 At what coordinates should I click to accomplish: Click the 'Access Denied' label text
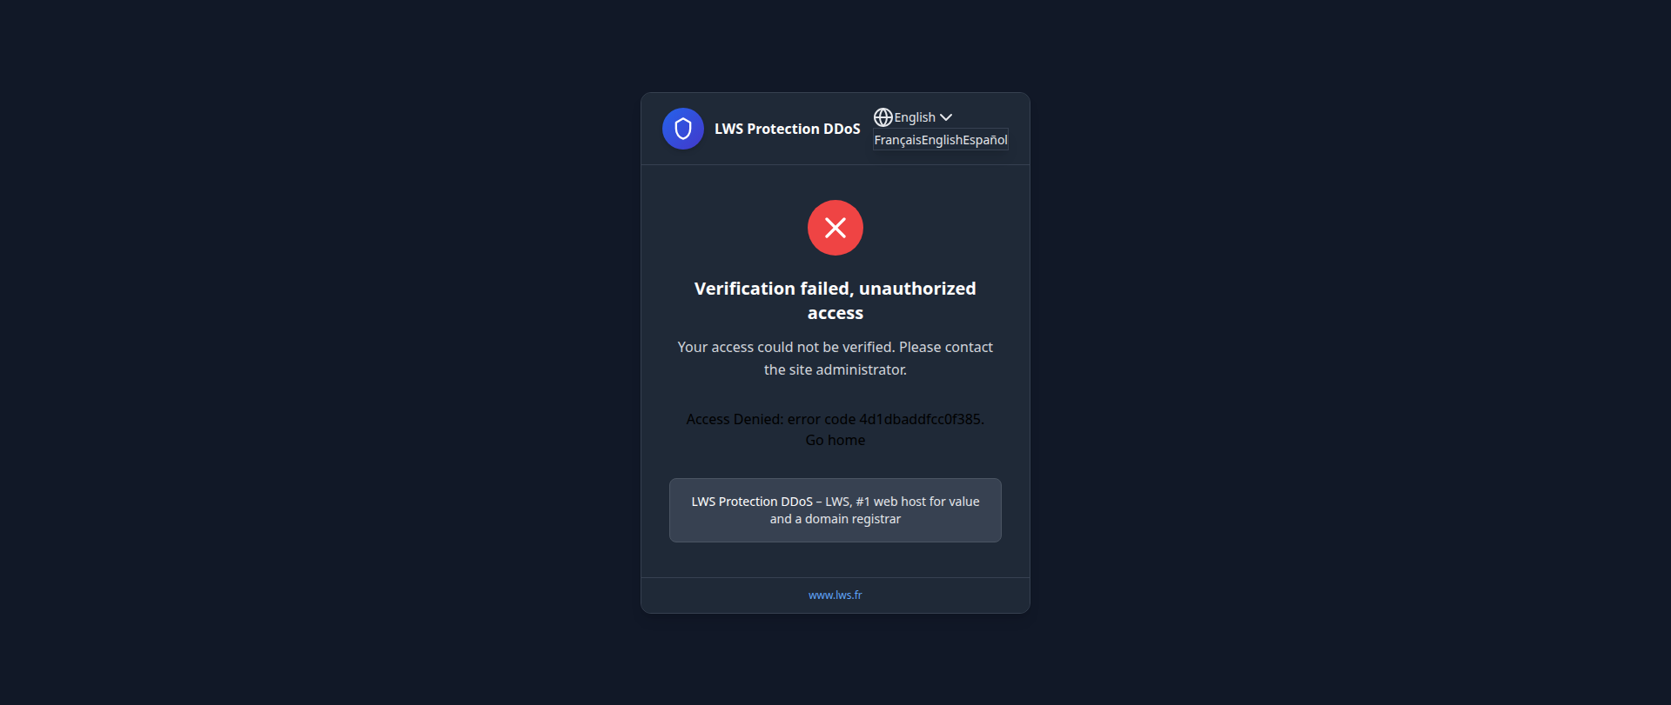(x=734, y=419)
